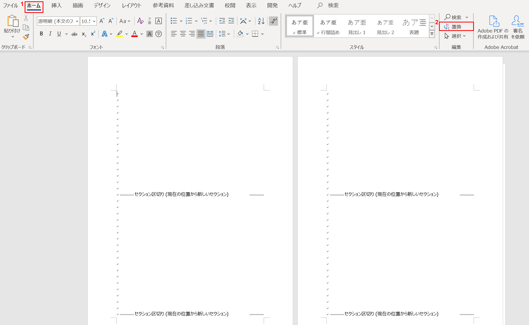Decrease font size with A-down icon

(111, 21)
